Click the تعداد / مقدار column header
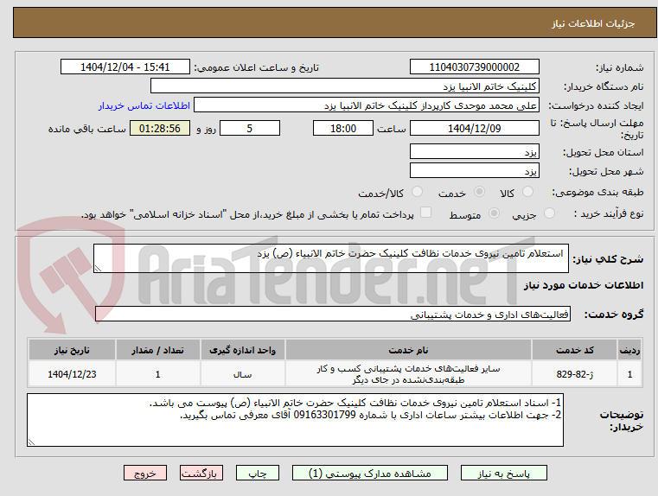The image size is (658, 496). 157,350
